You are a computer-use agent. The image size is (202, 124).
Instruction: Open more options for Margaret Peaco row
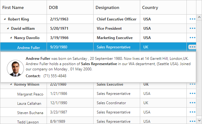pos(192,94)
